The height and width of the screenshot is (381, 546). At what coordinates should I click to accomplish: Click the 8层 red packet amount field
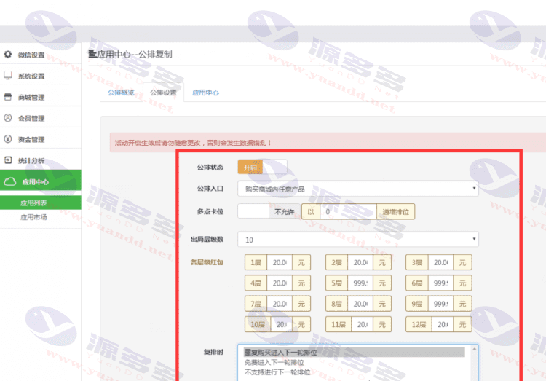(360, 304)
